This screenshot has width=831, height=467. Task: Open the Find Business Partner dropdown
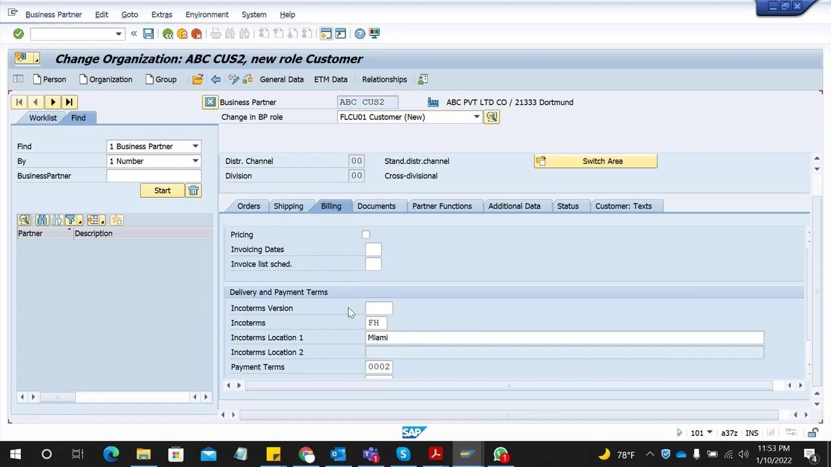click(195, 147)
